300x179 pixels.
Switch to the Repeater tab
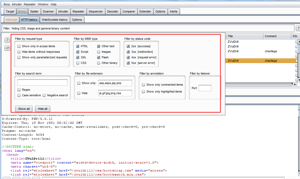click(x=78, y=11)
